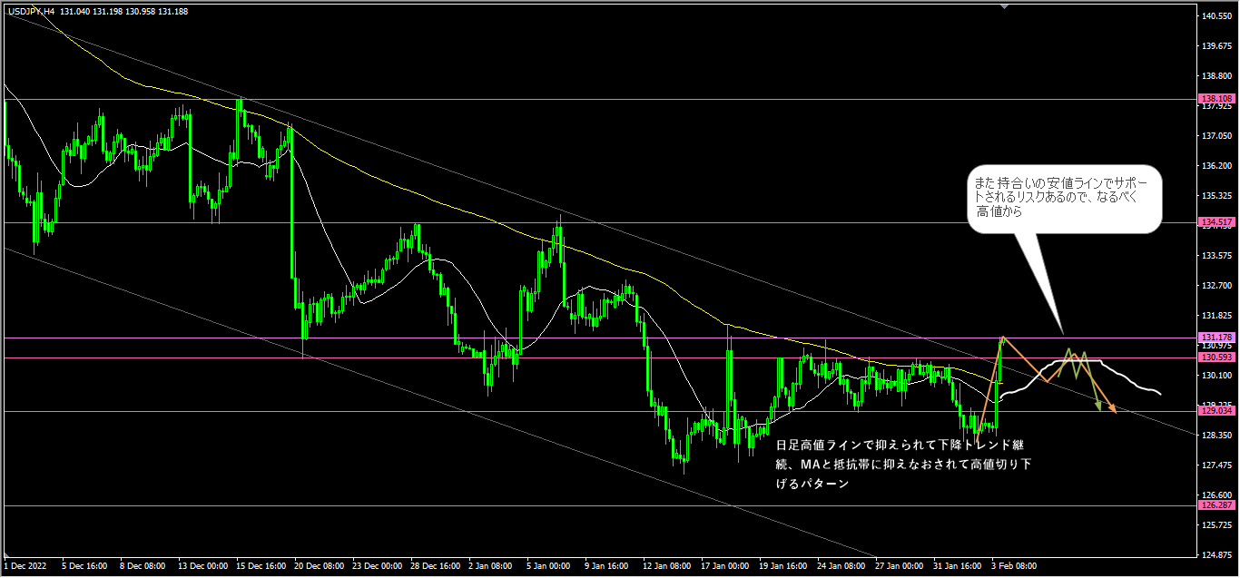Click the 129.034 price level label
1240x578 pixels.
coord(1215,411)
